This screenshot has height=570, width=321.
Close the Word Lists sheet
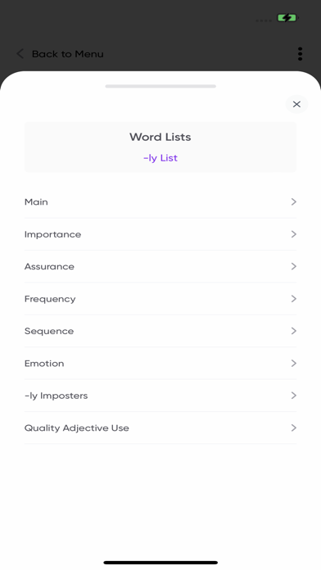click(296, 104)
